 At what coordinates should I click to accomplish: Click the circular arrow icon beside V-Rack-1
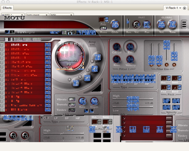[x=184, y=8]
